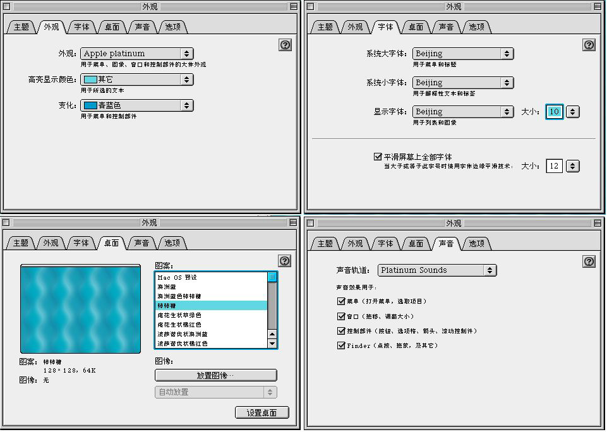Disable the 平滑屏幕上全部字体 checkbox
Screen dimensions: 607x432
(378, 157)
